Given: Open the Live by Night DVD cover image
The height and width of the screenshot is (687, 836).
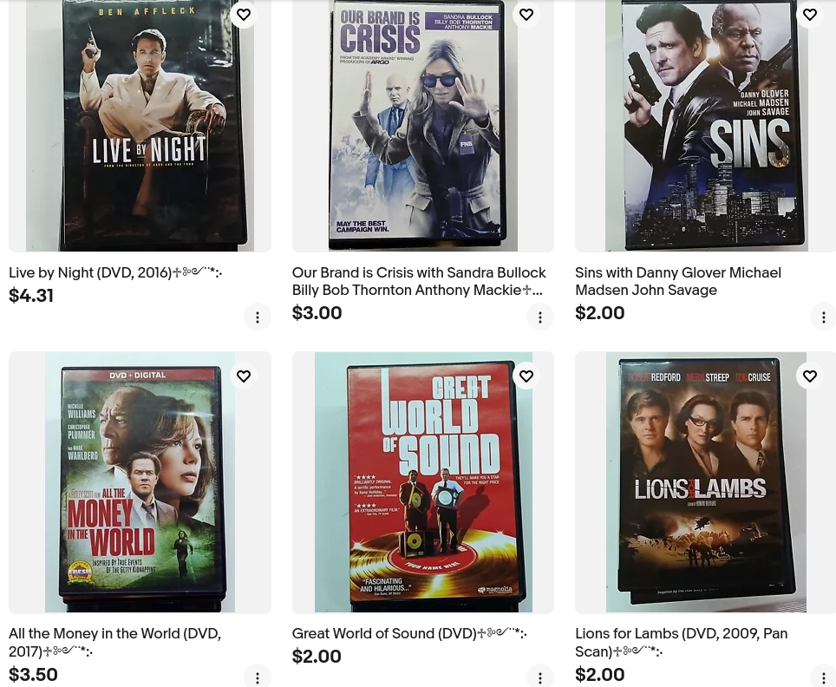Looking at the screenshot, I should point(140,126).
